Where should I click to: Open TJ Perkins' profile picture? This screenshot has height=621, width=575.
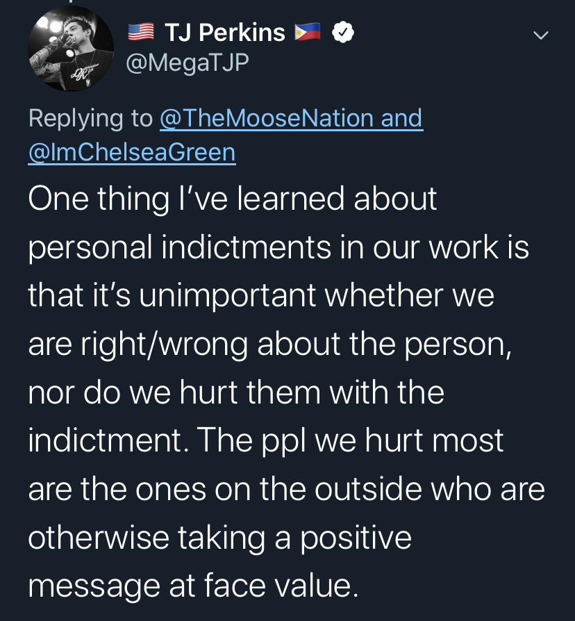71,50
